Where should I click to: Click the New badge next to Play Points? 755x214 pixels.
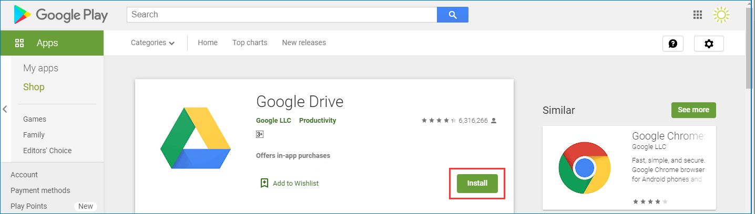click(x=86, y=206)
